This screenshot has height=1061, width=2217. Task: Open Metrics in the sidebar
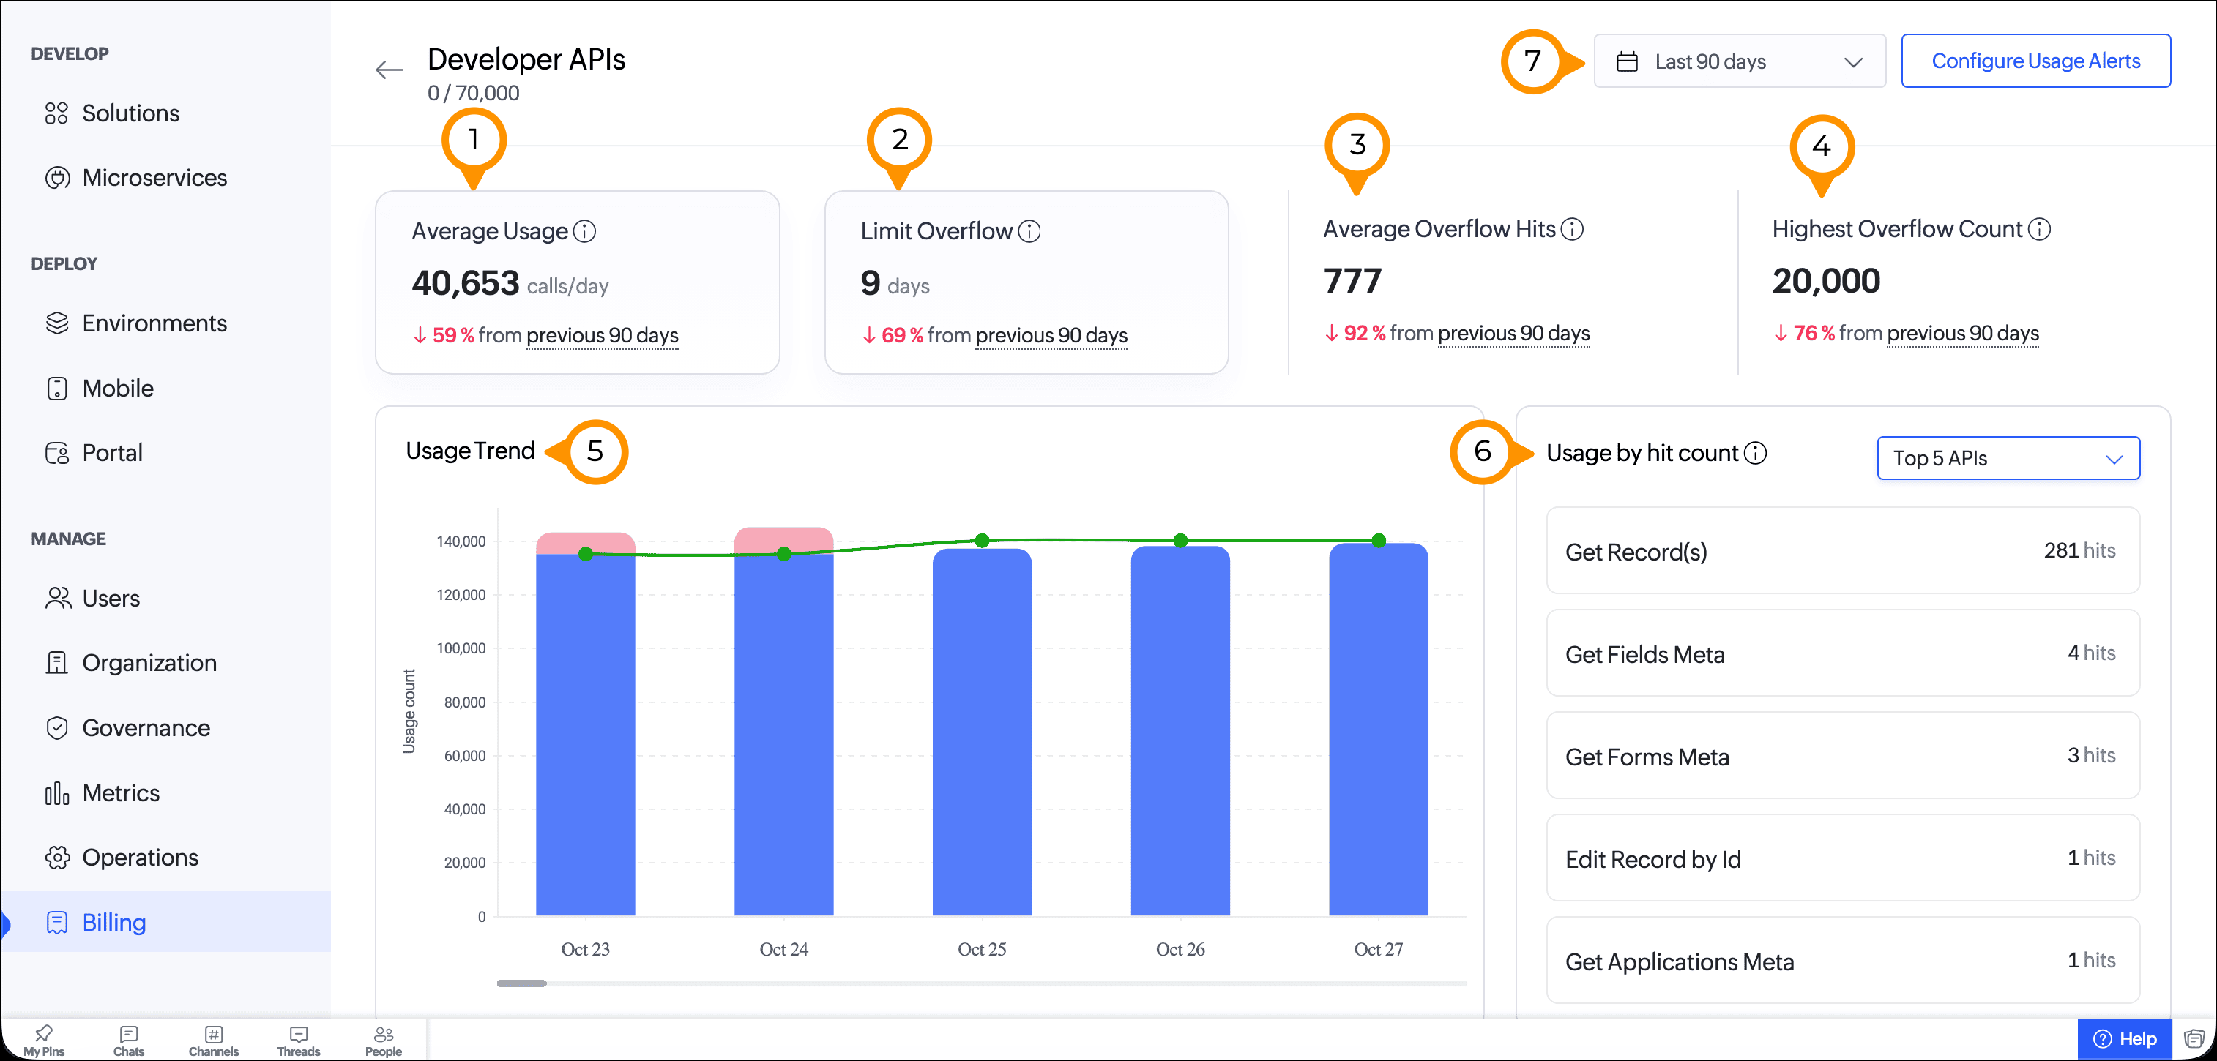121,792
